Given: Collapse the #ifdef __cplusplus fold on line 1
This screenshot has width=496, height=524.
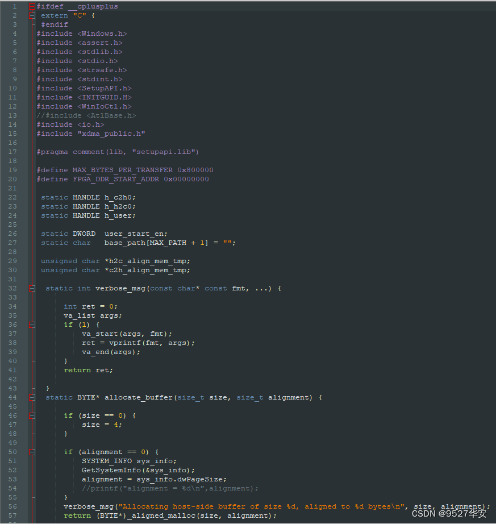Looking at the screenshot, I should coord(32,6).
